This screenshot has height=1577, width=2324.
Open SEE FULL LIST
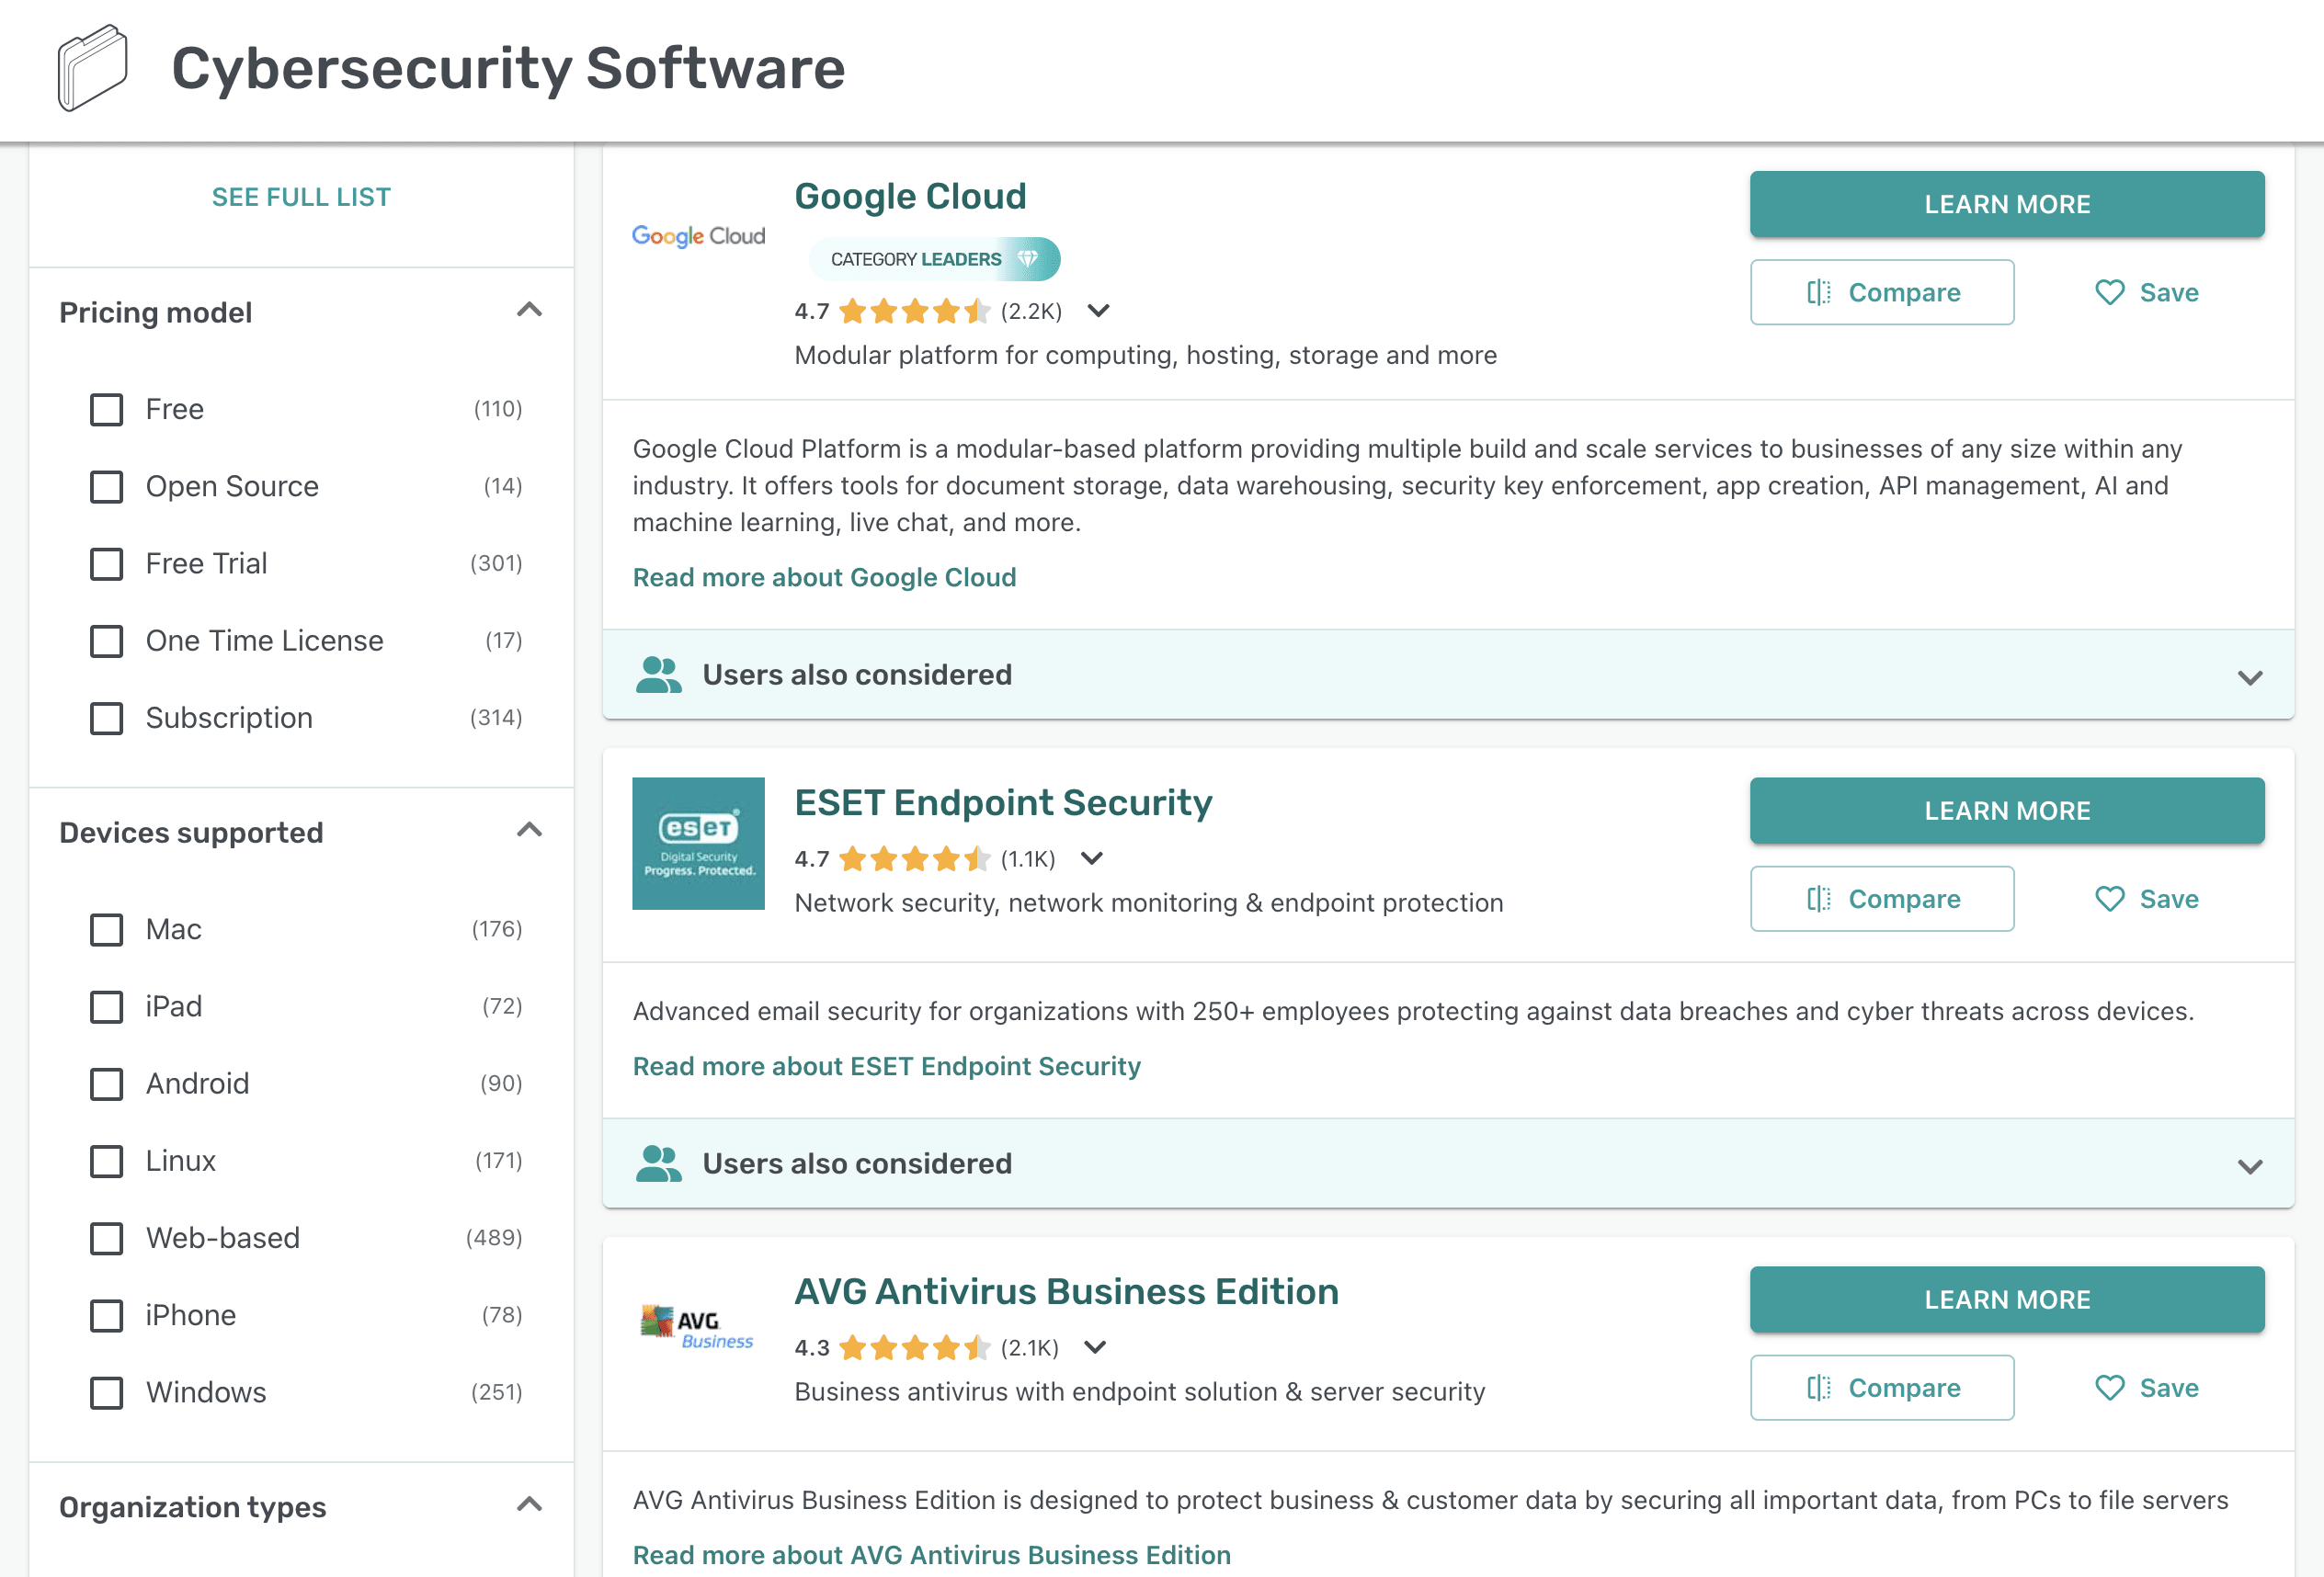pyautogui.click(x=300, y=196)
